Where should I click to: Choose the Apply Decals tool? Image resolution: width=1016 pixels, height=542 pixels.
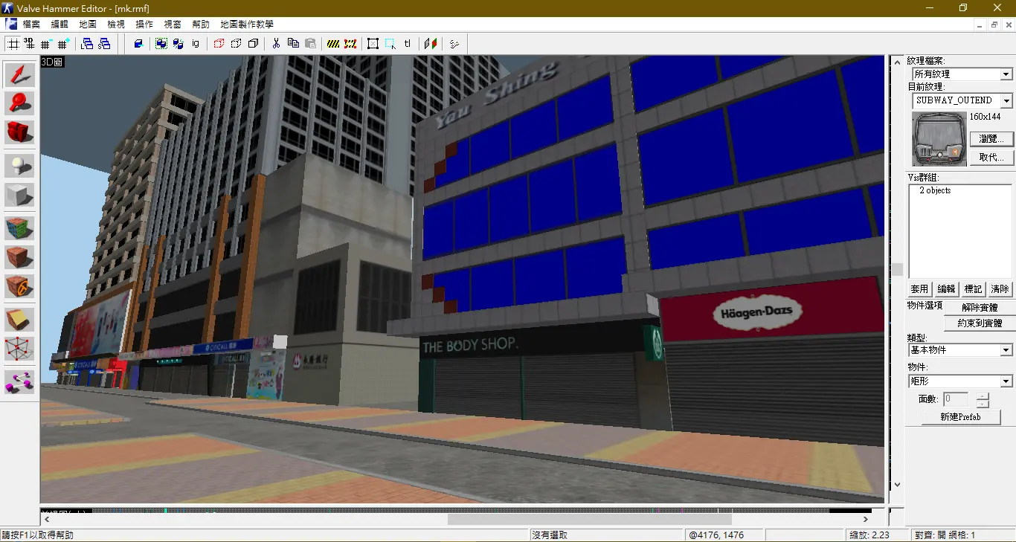[x=19, y=286]
